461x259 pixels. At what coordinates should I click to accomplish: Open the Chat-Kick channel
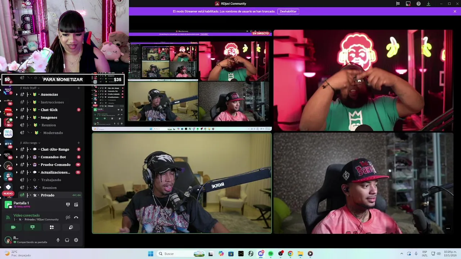tap(49, 110)
